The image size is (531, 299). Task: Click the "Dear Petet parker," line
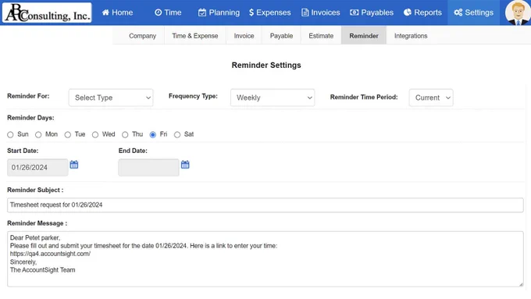click(35, 237)
